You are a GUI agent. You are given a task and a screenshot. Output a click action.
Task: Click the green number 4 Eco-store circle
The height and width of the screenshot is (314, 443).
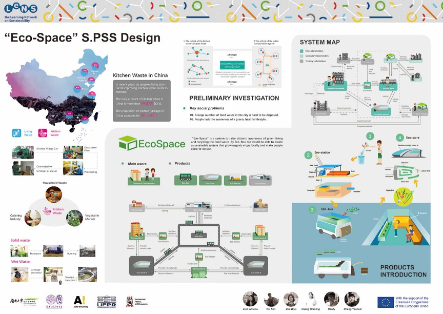(x=400, y=138)
